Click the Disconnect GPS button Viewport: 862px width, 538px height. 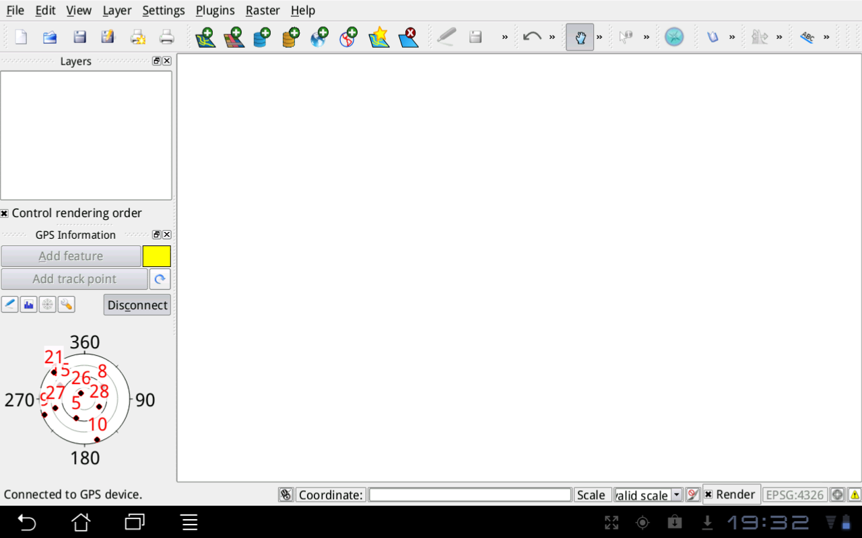coord(137,305)
